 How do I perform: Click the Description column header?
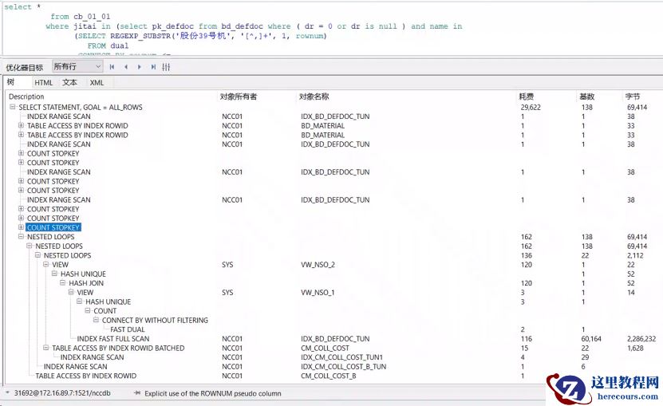pos(27,97)
